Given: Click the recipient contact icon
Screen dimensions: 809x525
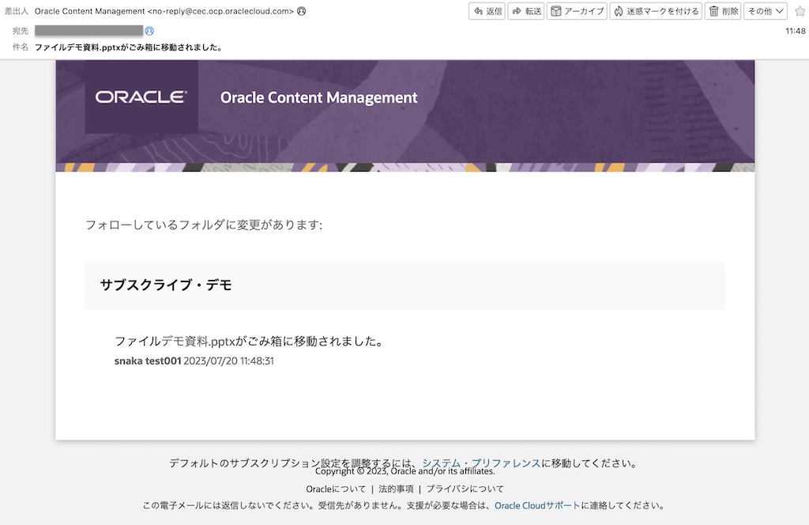Looking at the screenshot, I should coord(149,31).
